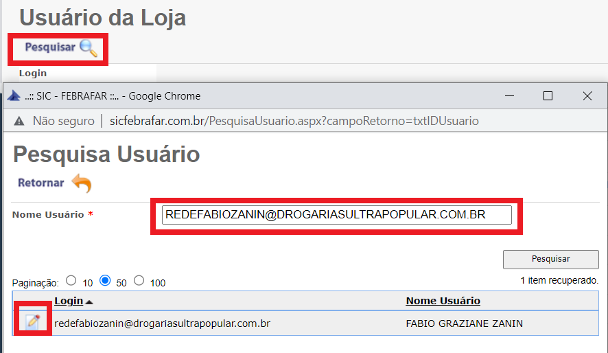
Task: Minimize the SIC - FEBRAFAR popup window
Action: (508, 96)
